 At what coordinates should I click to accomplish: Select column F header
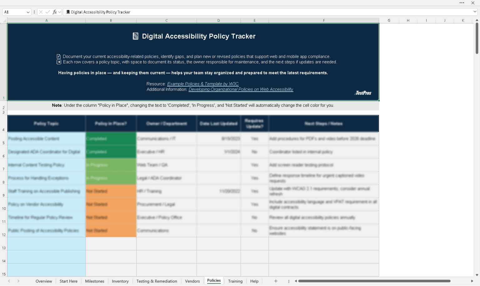(324, 21)
